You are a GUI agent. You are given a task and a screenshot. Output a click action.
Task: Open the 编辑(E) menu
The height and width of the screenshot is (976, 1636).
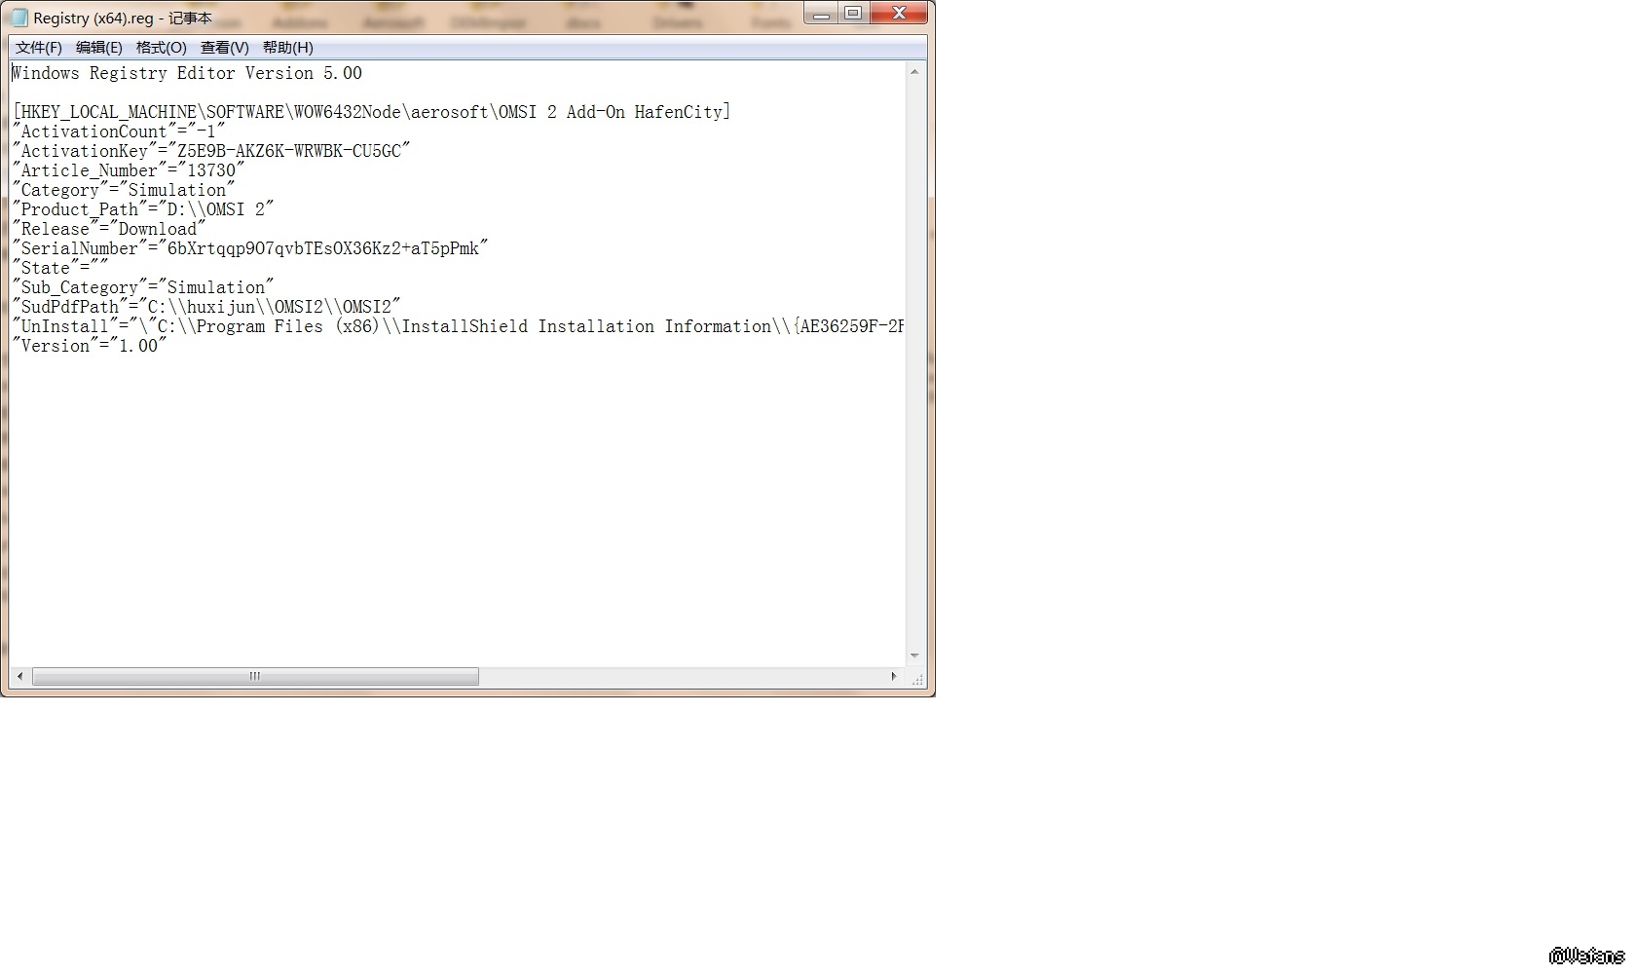coord(99,48)
